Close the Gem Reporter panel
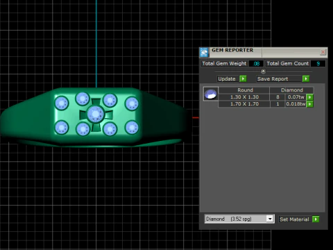The height and width of the screenshot is (250, 333). pos(323,52)
